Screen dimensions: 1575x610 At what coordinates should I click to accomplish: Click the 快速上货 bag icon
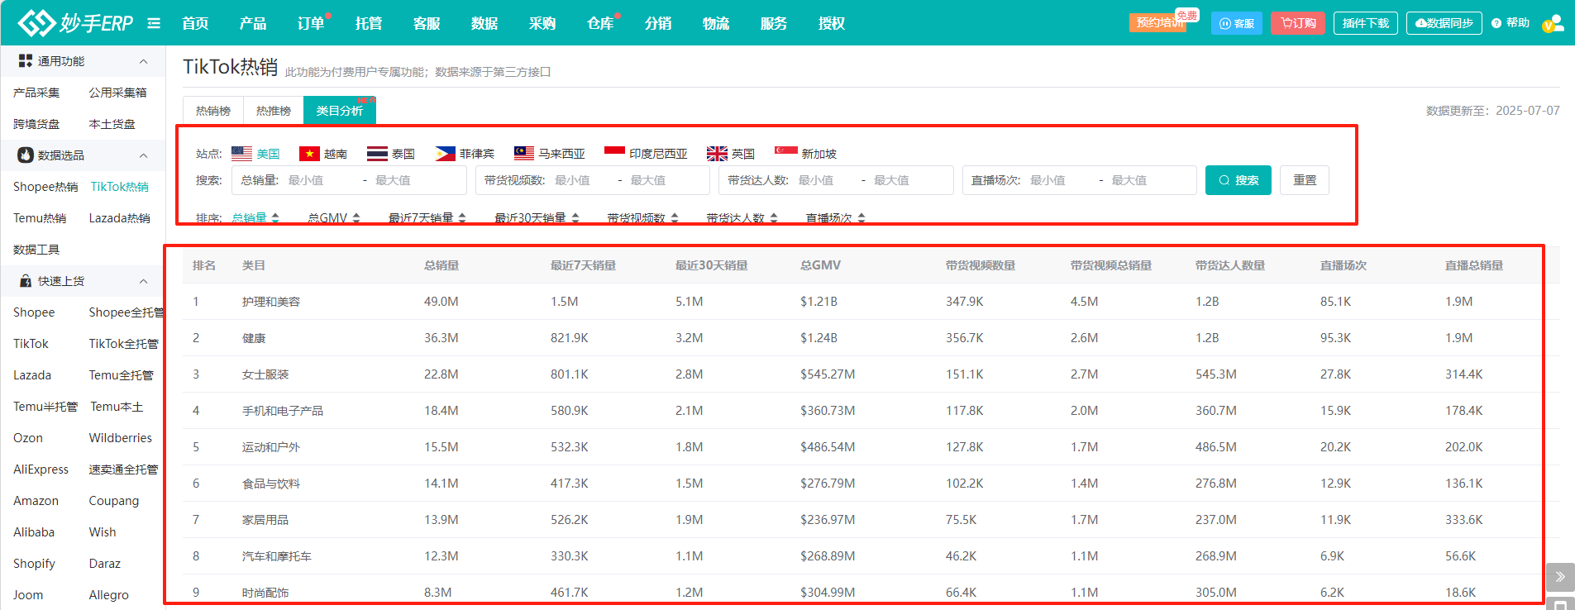[x=26, y=281]
